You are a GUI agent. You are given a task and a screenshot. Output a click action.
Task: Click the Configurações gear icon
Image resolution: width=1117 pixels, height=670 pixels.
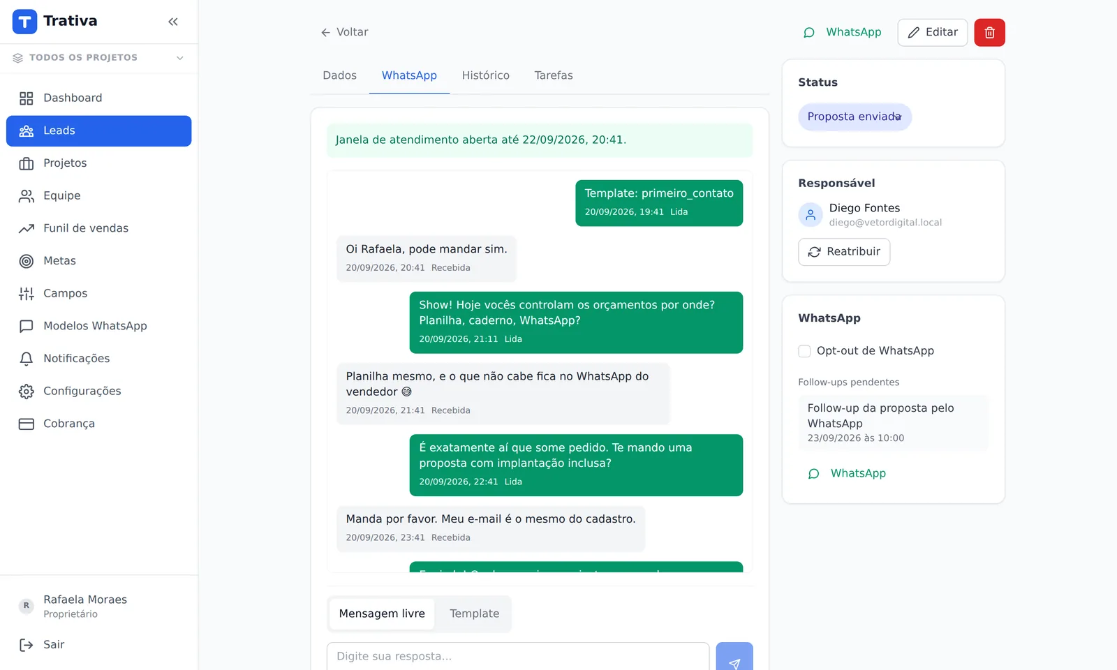[27, 392]
